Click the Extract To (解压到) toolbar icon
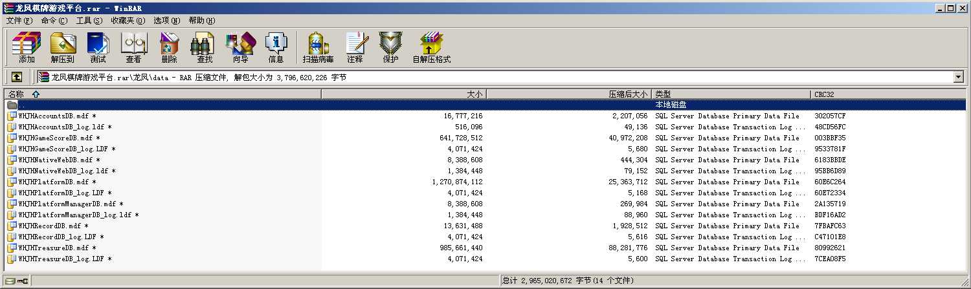The width and height of the screenshot is (971, 289). pos(62,47)
